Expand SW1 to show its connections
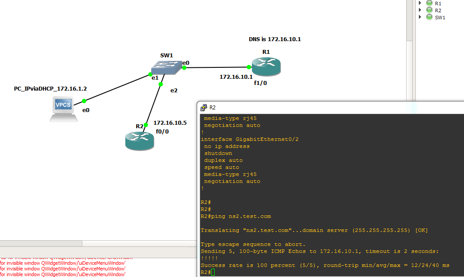The height and width of the screenshot is (277, 464). pos(419,17)
